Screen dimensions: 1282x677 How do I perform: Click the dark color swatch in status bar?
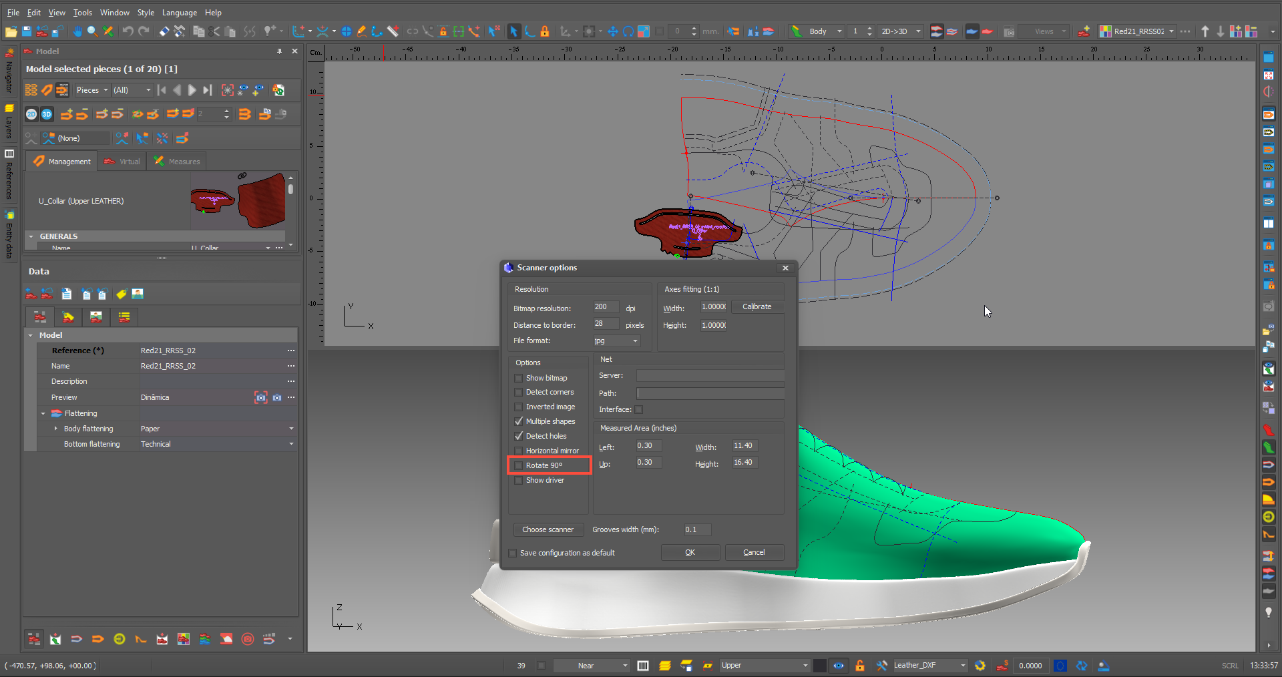[819, 666]
